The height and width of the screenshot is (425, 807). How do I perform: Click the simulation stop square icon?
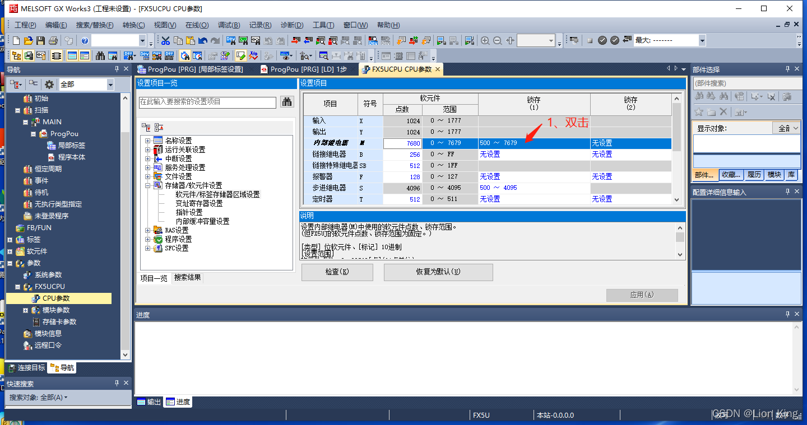pos(590,40)
